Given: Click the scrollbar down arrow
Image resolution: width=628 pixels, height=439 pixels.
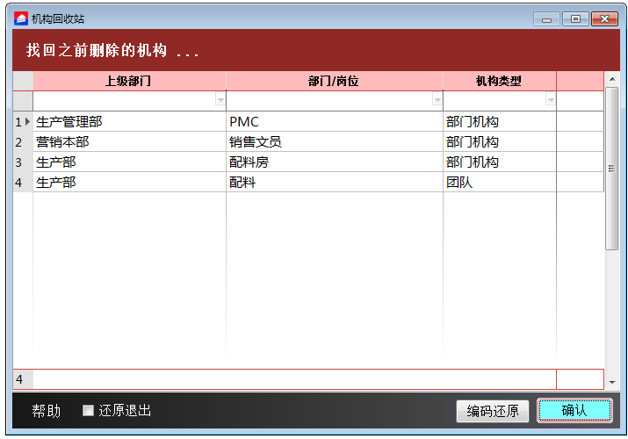Looking at the screenshot, I should [612, 382].
